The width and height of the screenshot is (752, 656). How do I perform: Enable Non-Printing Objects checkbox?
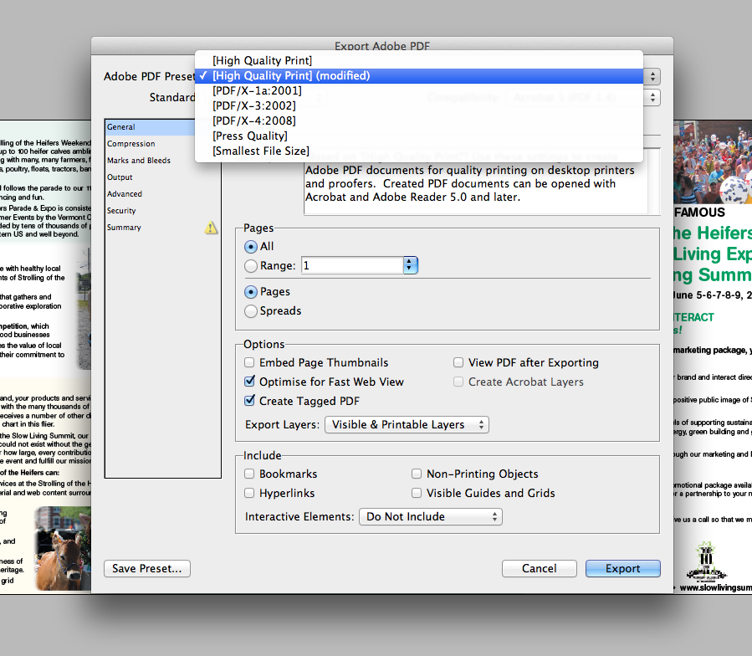pos(417,474)
